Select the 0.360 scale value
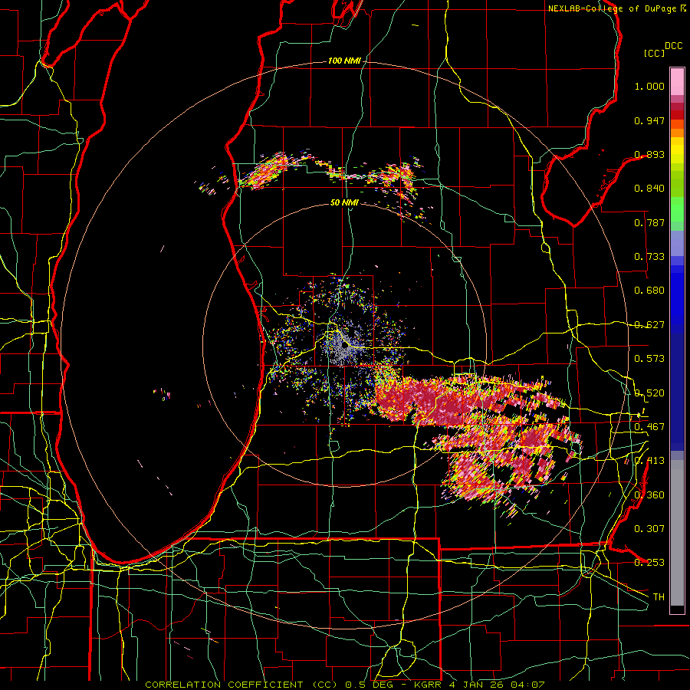 649,495
